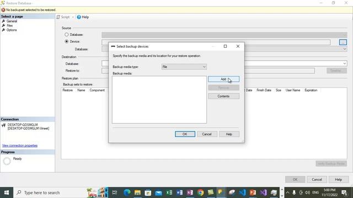
Task: Open the Windows Start menu
Action: point(7,193)
